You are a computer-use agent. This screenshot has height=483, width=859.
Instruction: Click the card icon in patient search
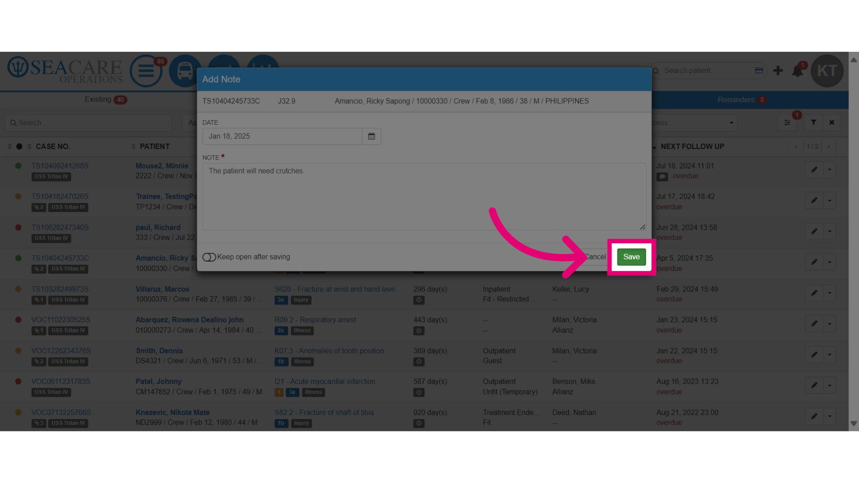759,71
